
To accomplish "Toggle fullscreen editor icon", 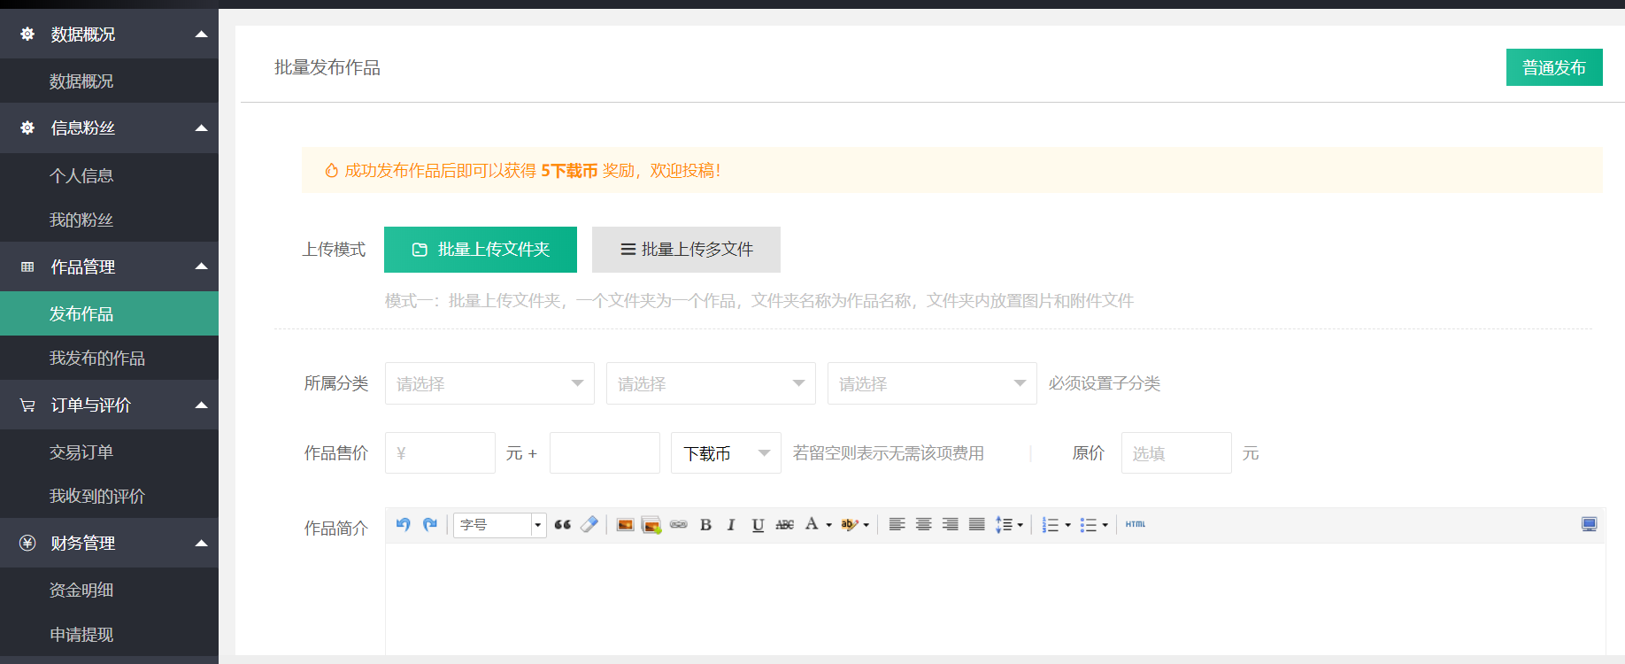I will click(x=1589, y=524).
